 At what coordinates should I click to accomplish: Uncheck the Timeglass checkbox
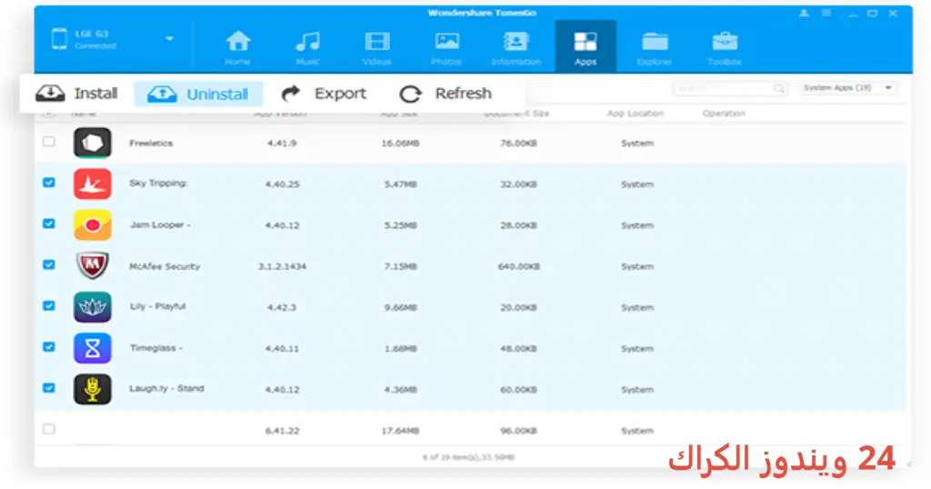click(49, 346)
